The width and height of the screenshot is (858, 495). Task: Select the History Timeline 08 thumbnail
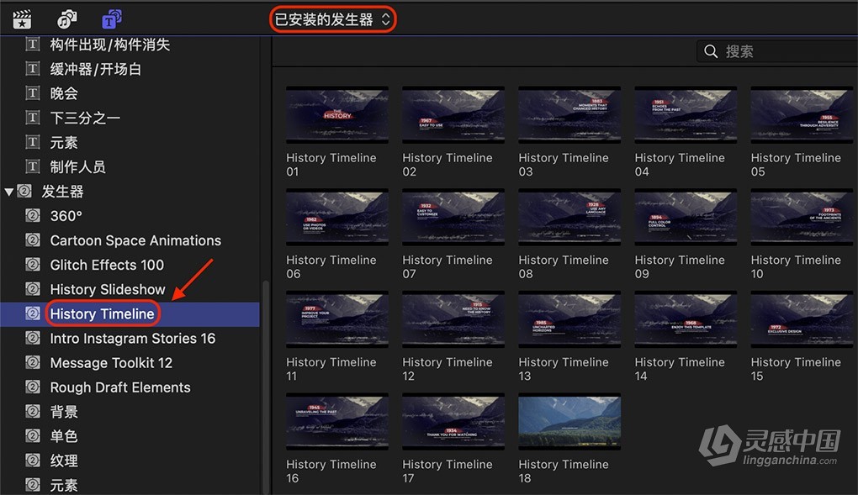coord(569,217)
